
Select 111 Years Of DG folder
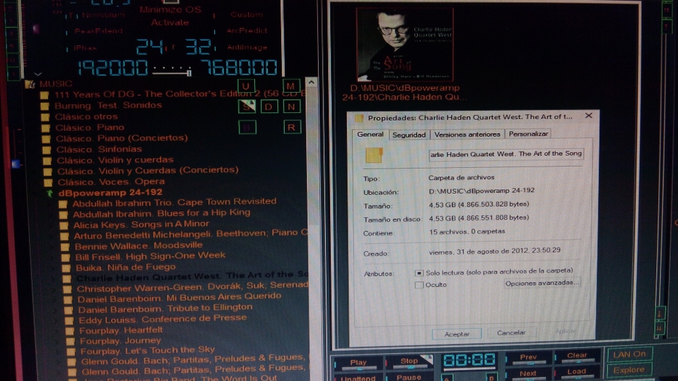(180, 94)
